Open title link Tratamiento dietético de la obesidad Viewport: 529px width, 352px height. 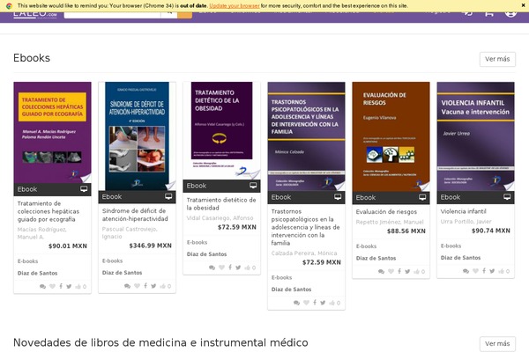pos(221,204)
